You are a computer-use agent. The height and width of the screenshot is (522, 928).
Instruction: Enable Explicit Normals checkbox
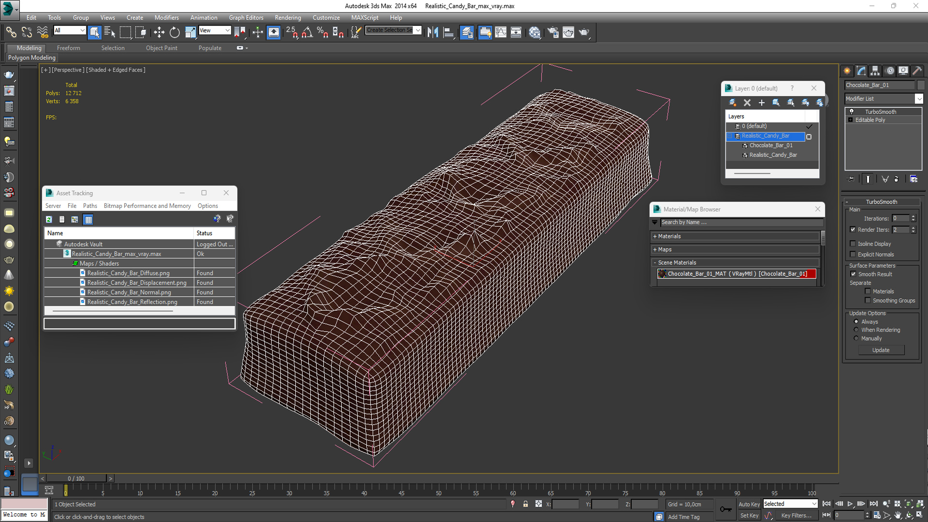point(853,255)
